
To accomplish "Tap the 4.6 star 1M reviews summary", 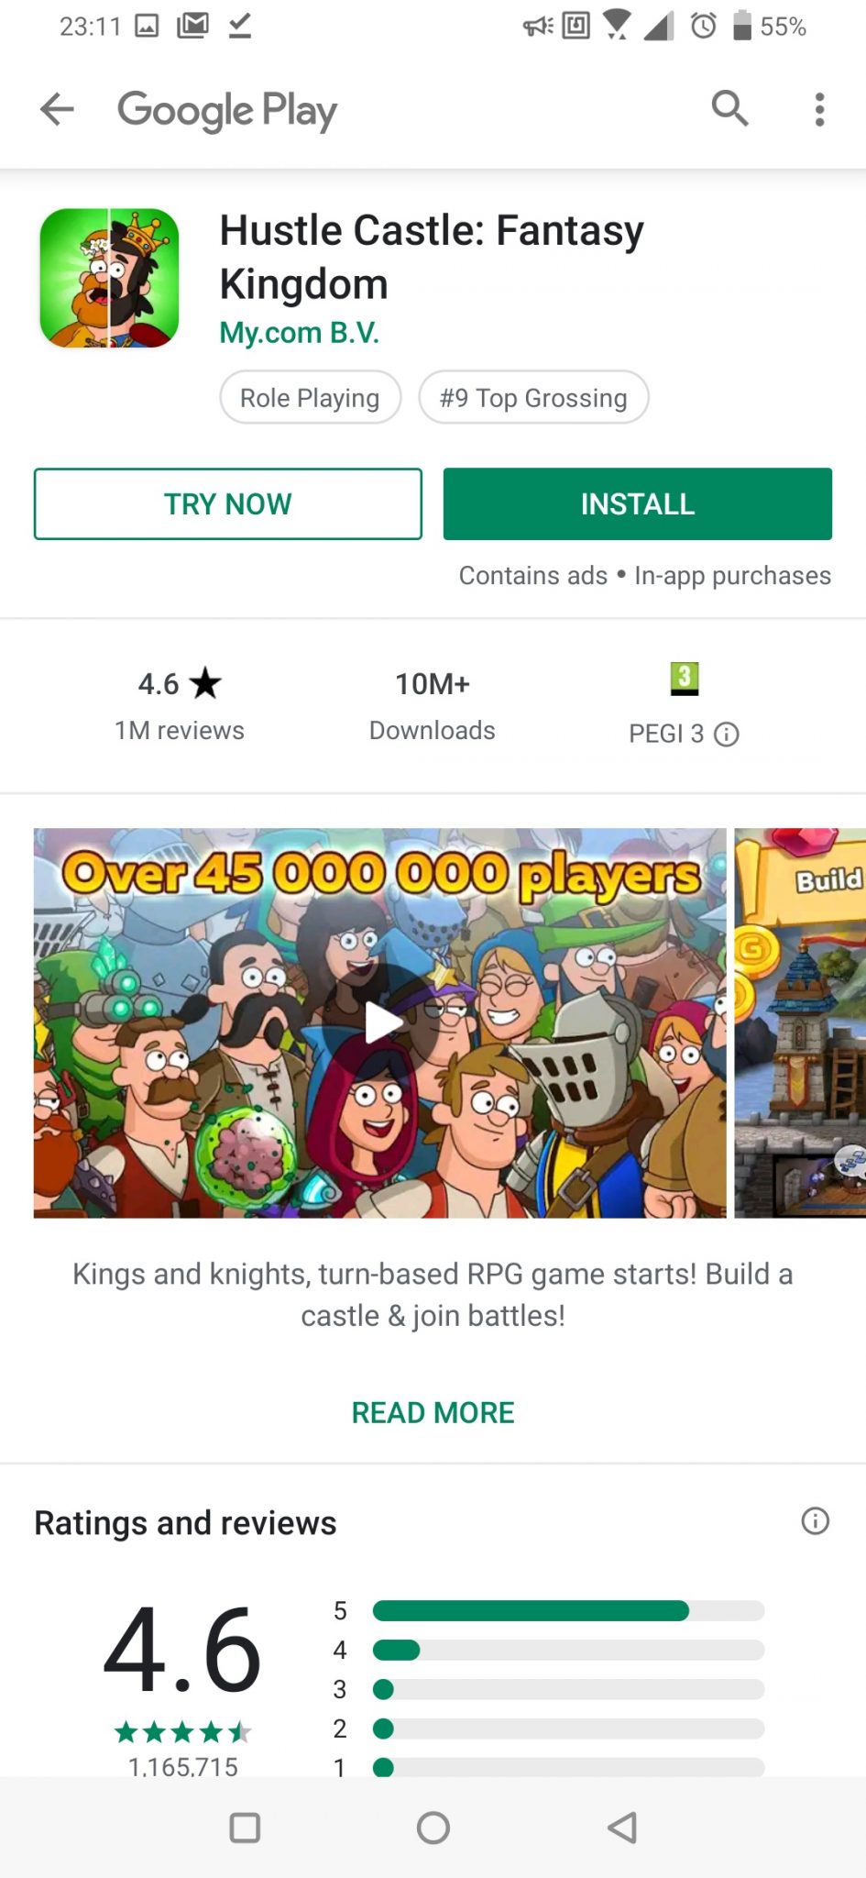I will click(180, 705).
